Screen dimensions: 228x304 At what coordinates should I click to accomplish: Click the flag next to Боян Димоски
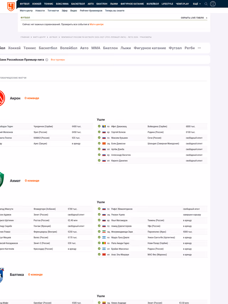click(x=104, y=144)
